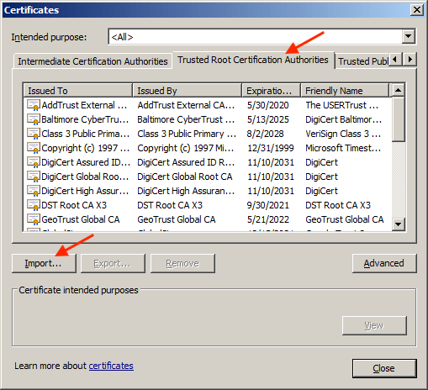This screenshot has width=428, height=390.
Task: Switch to Intermediate Certification Authorities tab
Action: point(92,61)
